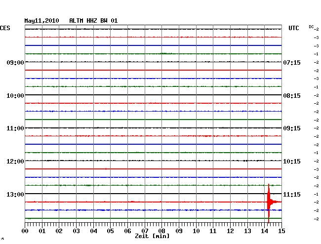321x244 pixels.
Task: Click the date label May11,2010
Action: [41, 21]
